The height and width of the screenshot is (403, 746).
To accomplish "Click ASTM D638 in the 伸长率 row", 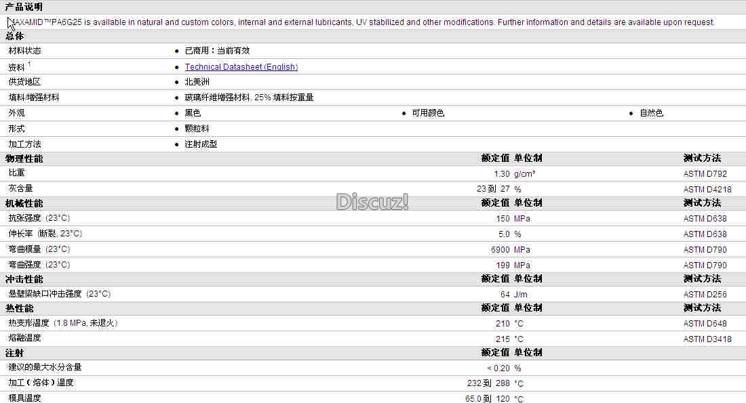I will click(x=705, y=234).
